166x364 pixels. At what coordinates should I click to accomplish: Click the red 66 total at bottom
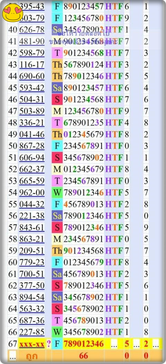83,355
